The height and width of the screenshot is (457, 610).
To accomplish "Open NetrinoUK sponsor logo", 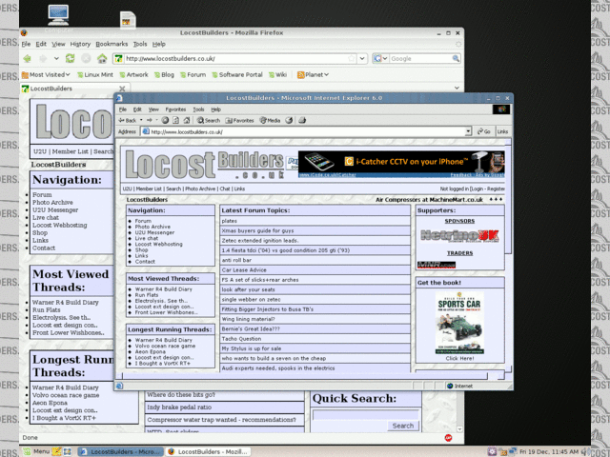I will tap(459, 235).
